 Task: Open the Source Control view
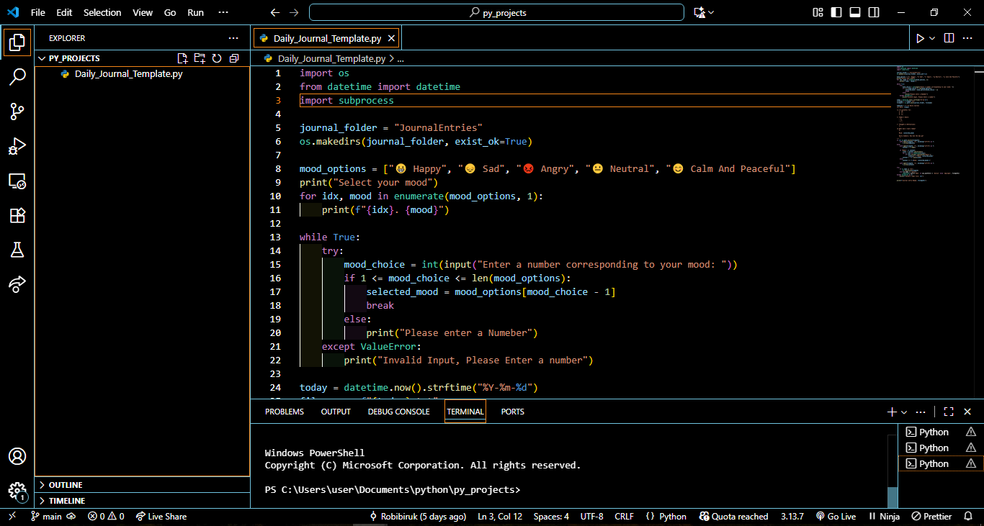pyautogui.click(x=17, y=112)
